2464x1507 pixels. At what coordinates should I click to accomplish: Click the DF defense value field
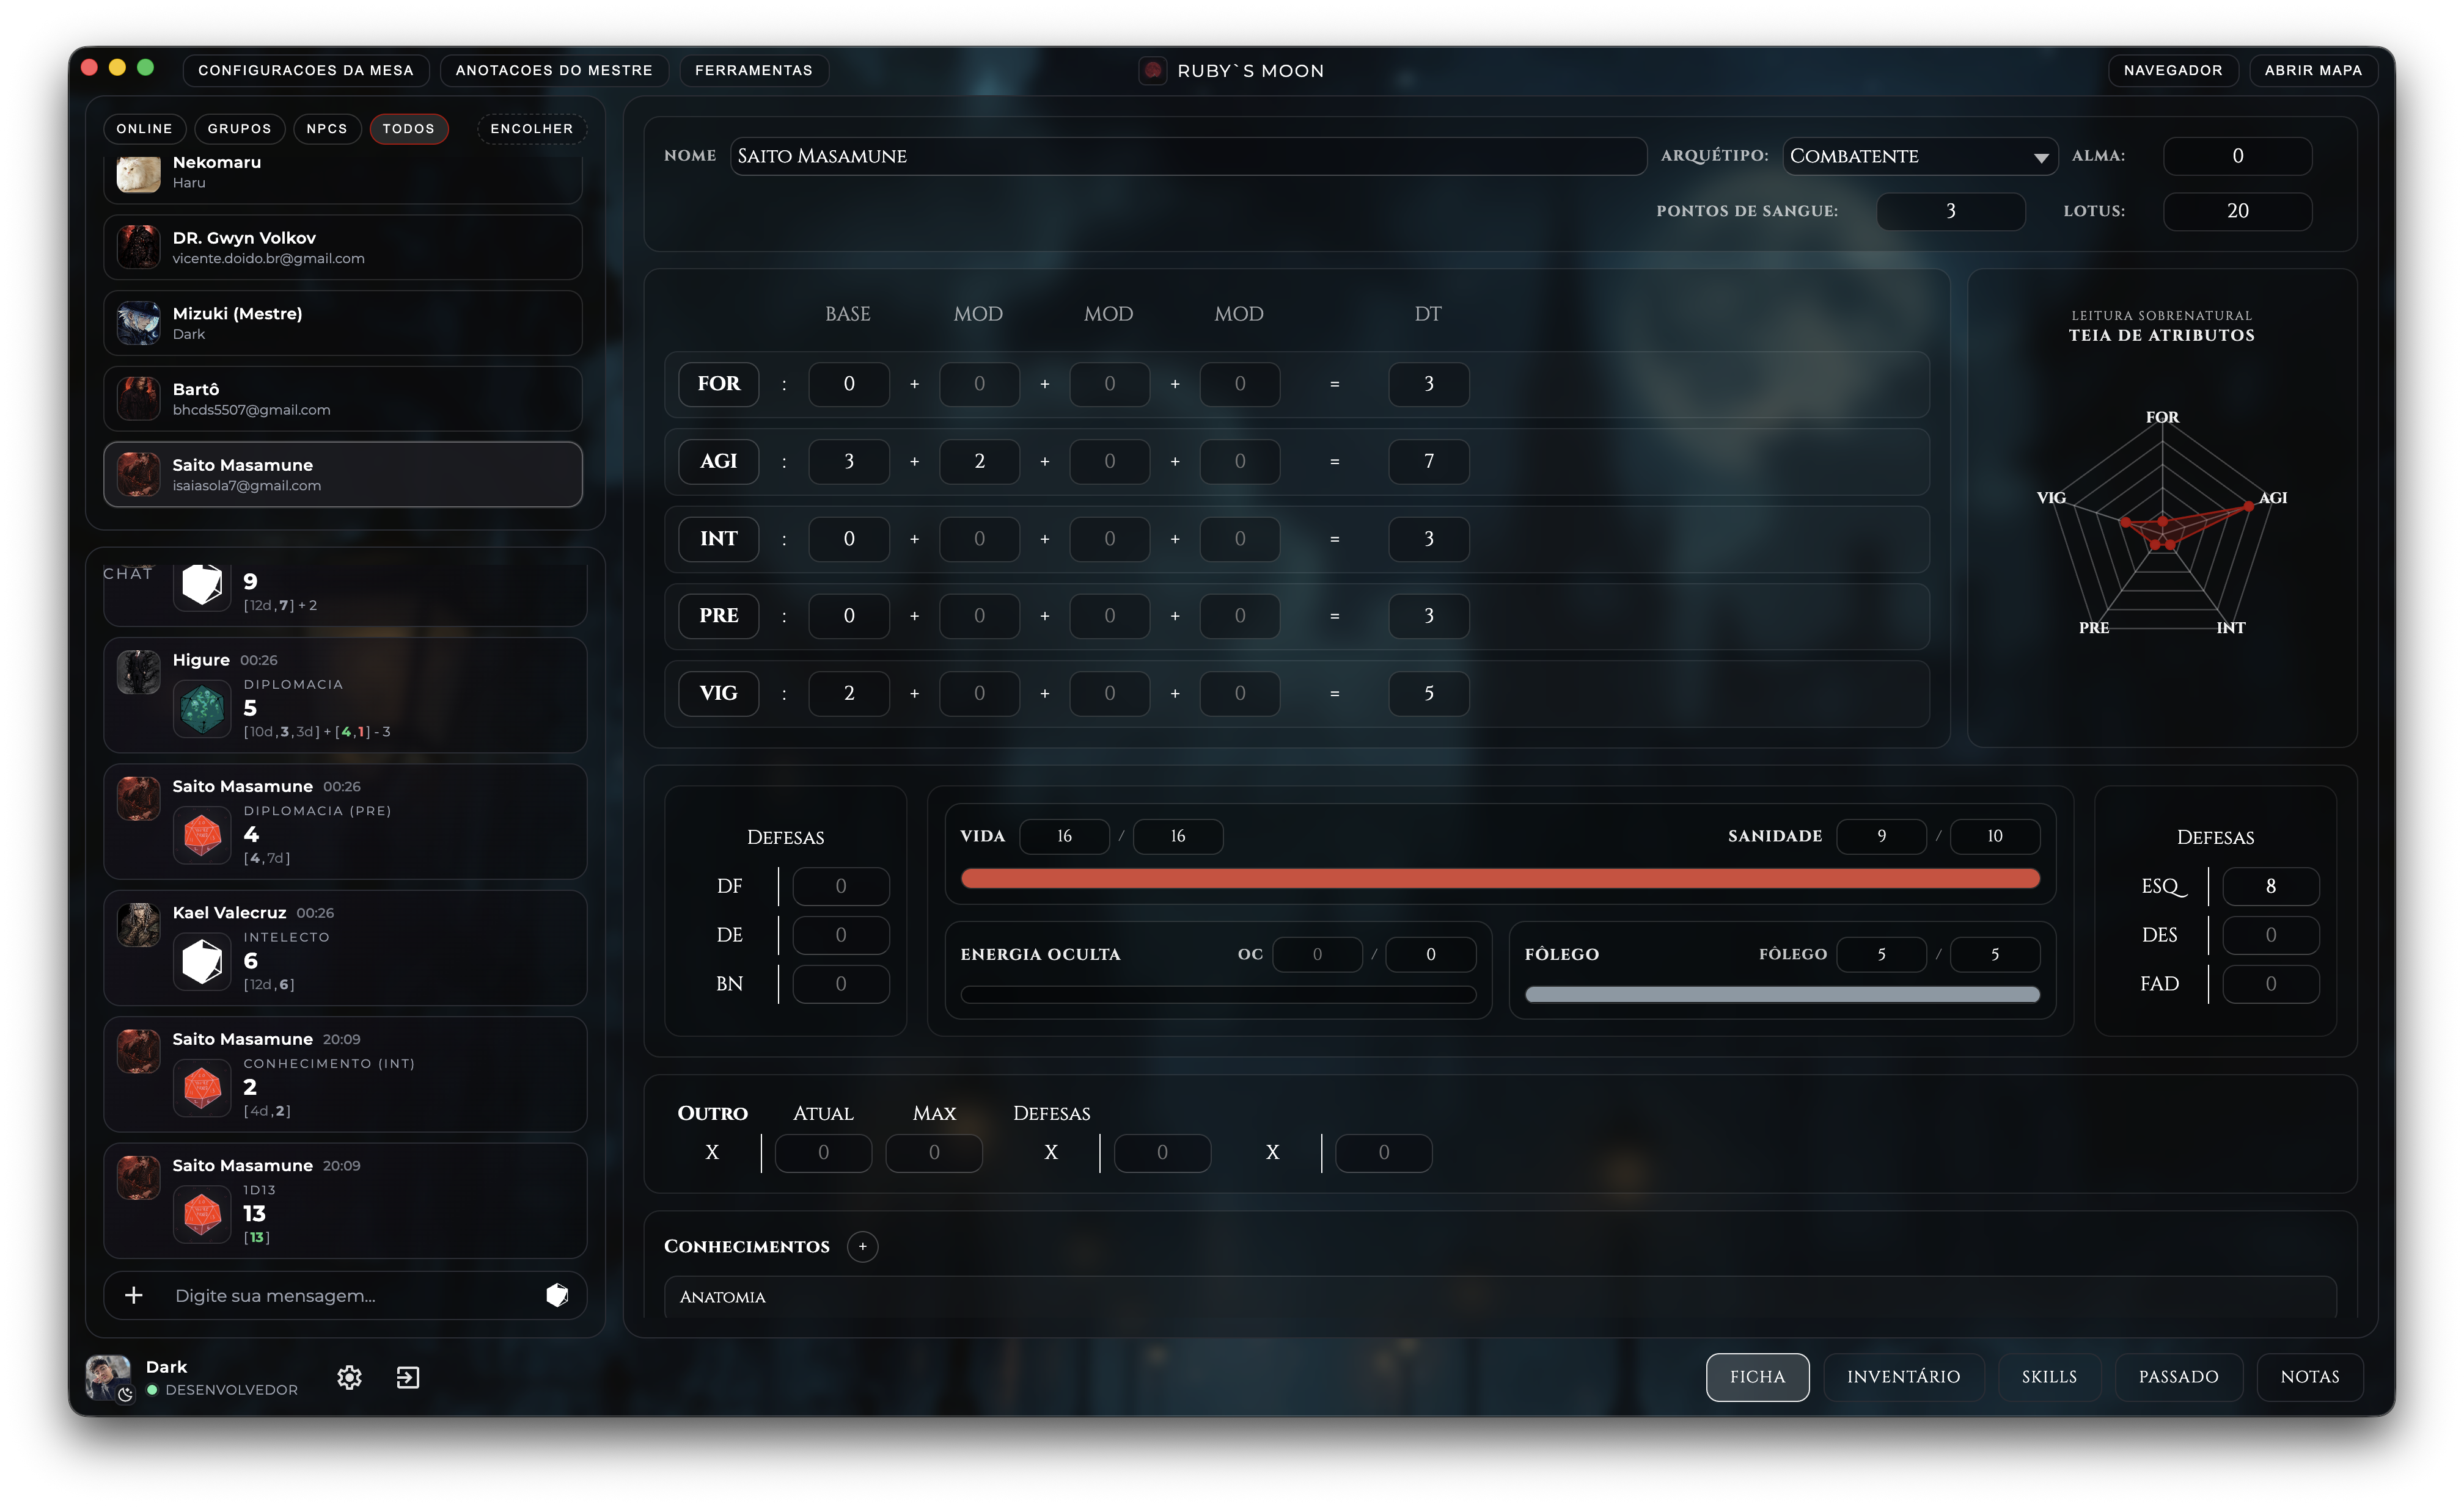(x=840, y=887)
